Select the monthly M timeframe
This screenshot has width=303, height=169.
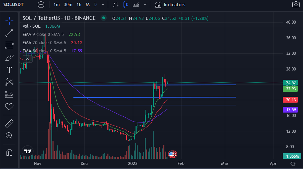point(88,5)
